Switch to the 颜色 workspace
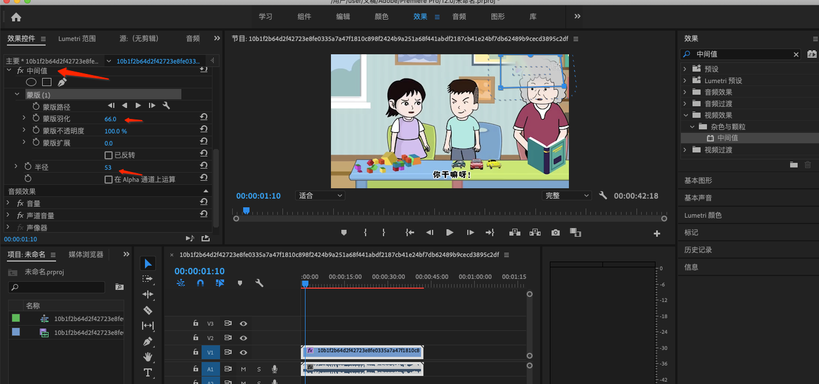 382,17
